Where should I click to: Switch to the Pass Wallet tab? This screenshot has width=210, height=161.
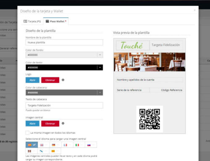click(x=56, y=21)
